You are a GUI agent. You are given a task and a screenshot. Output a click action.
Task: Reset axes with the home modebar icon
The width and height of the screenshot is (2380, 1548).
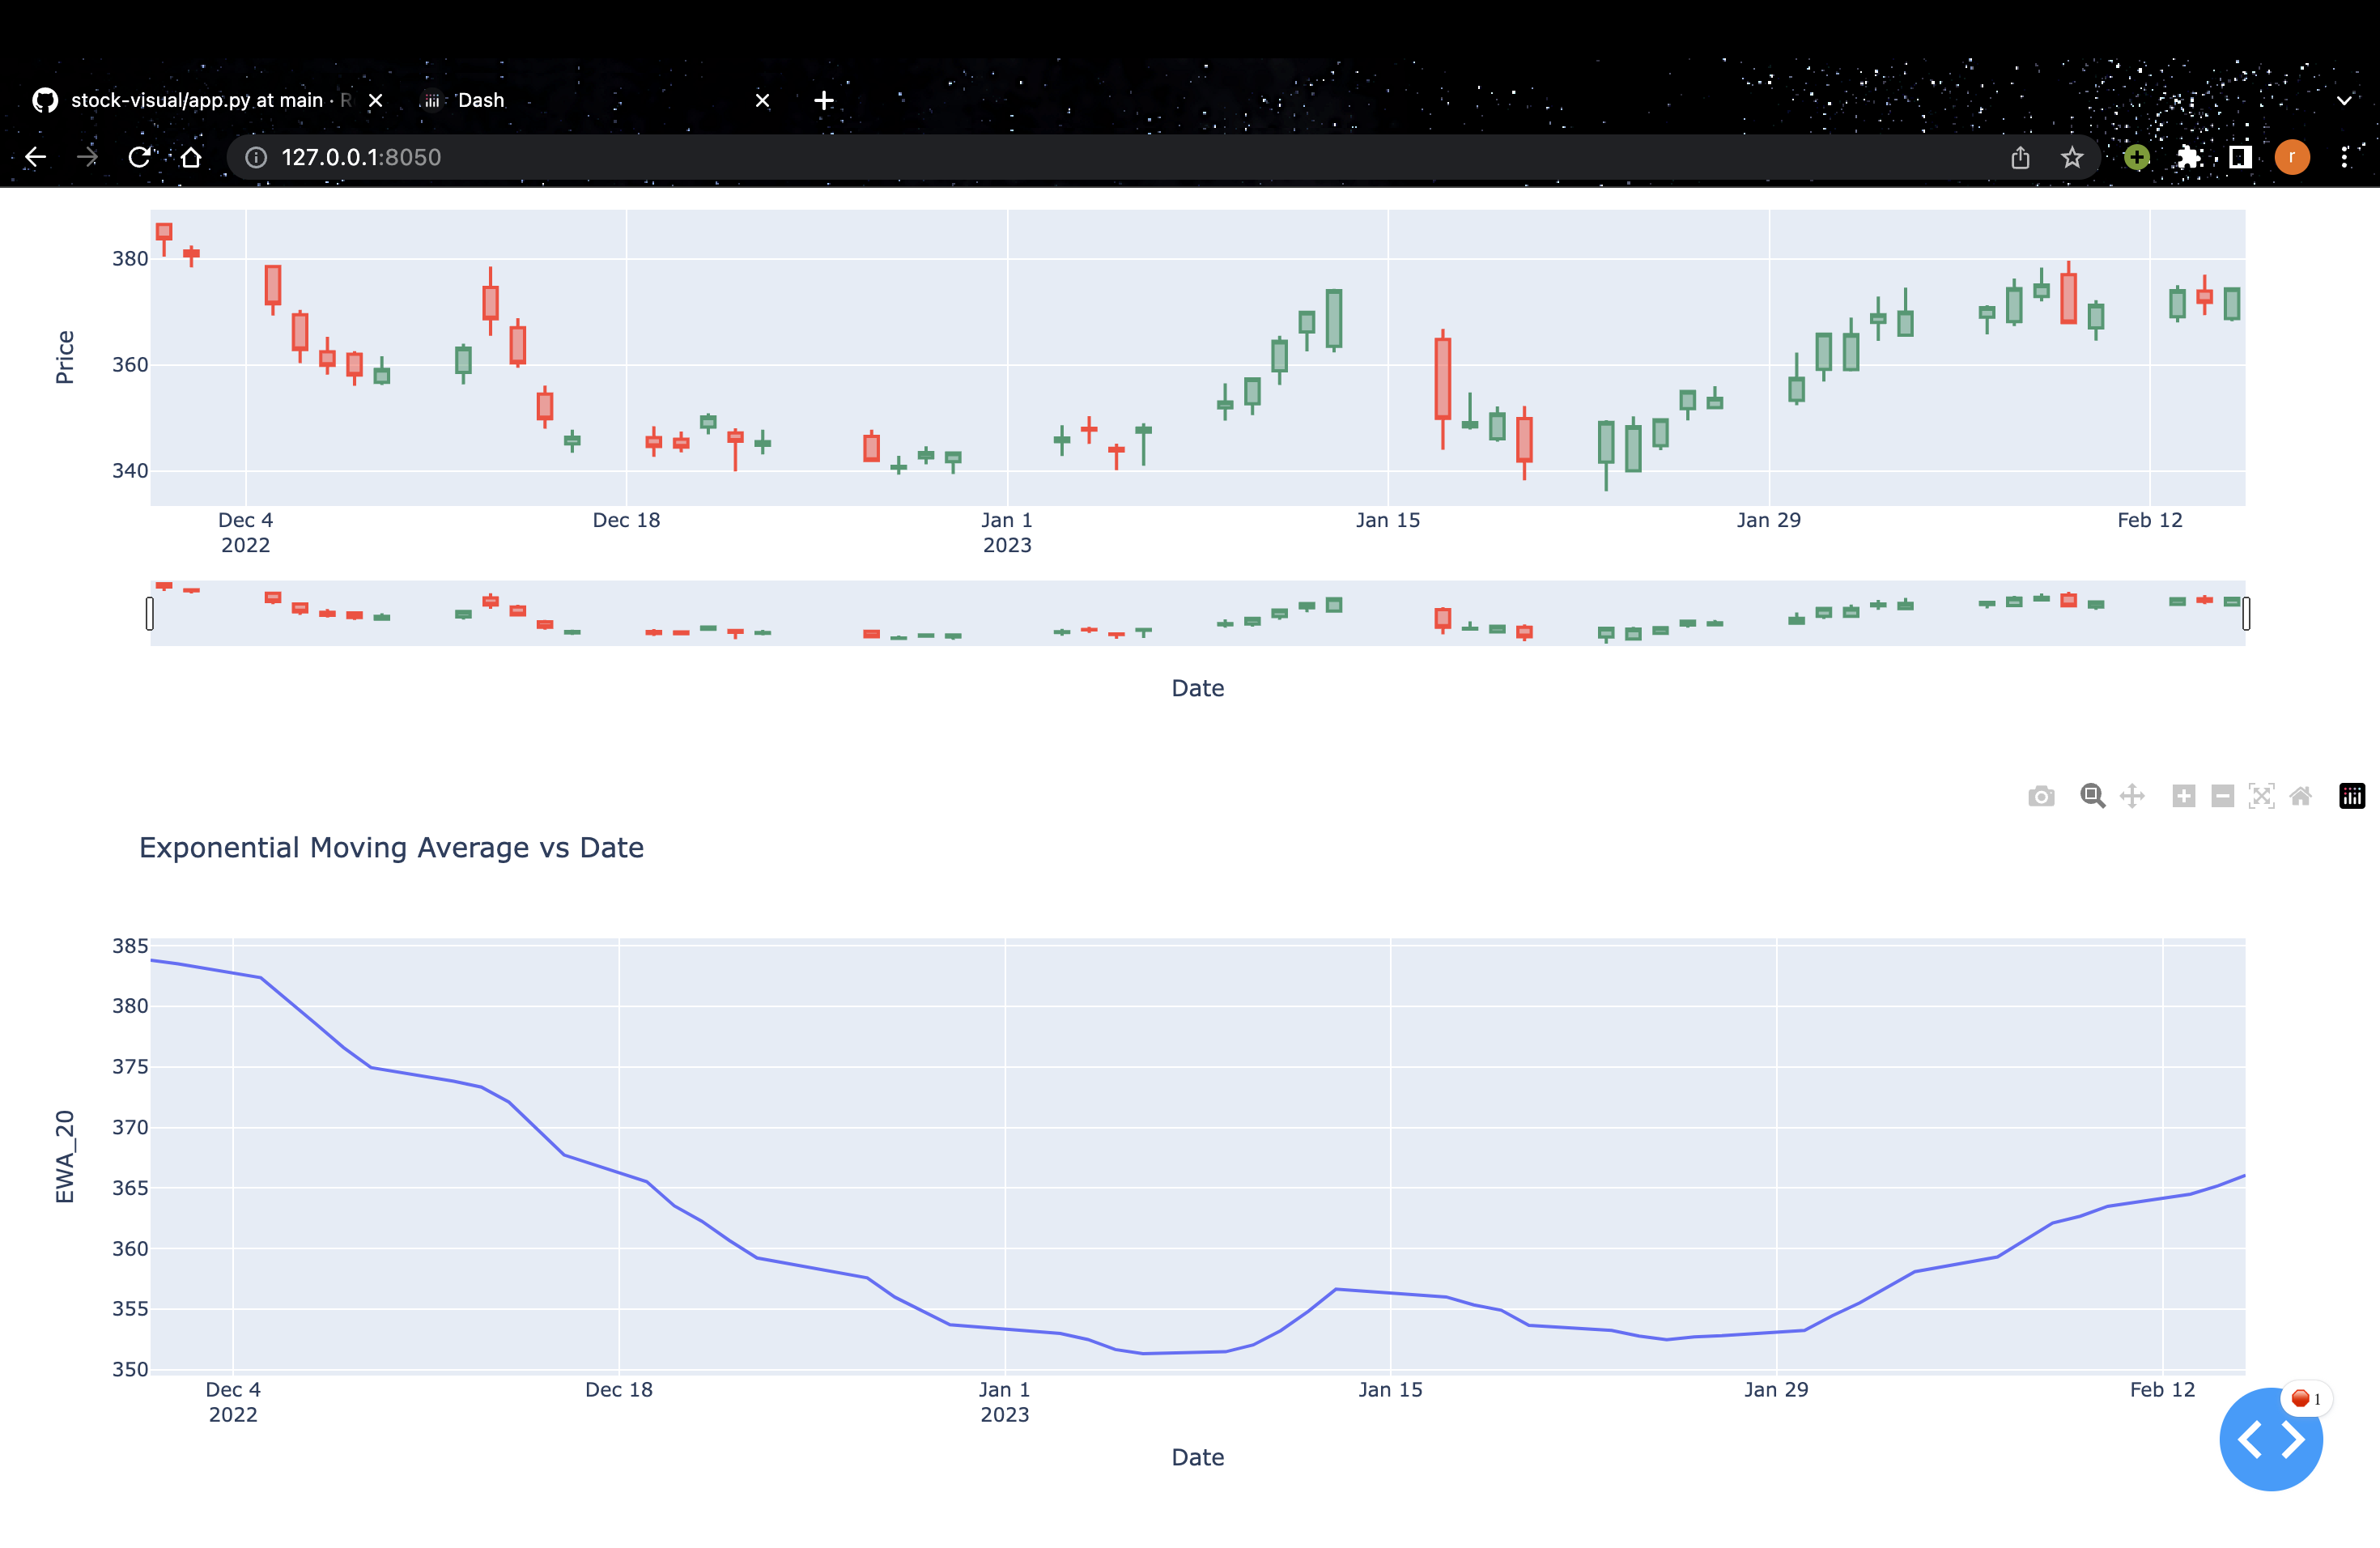tap(2301, 796)
